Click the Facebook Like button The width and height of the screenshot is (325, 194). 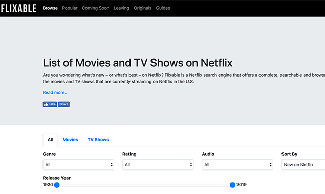click(50, 104)
